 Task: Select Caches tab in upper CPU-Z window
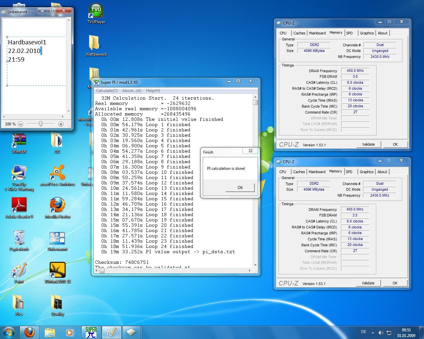tap(299, 33)
